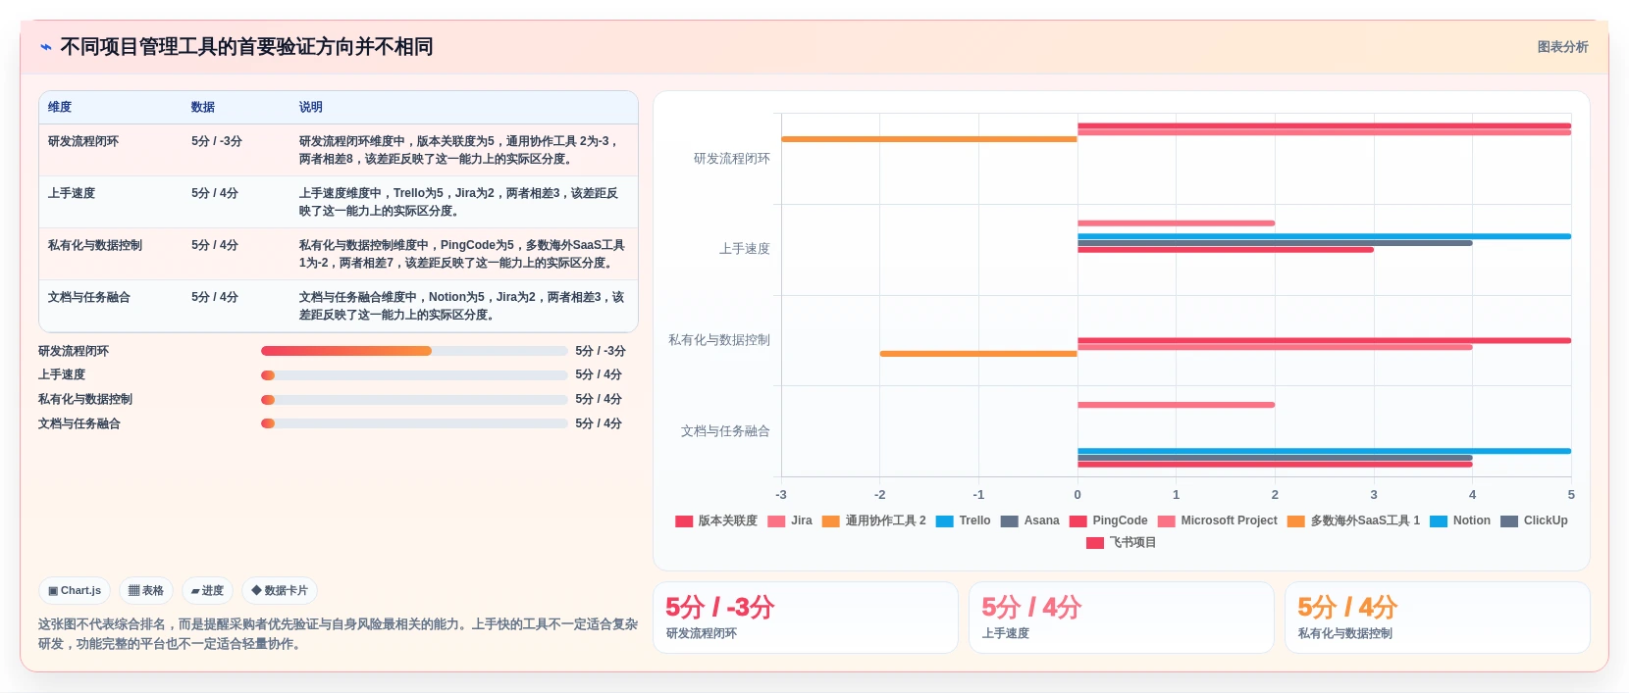Click the 数据卡片 tag chip
The image size is (1629, 693).
280,590
